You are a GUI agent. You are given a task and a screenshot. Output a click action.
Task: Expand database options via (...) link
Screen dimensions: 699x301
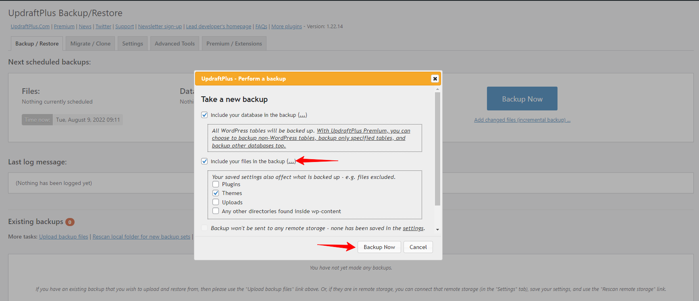[x=302, y=115]
